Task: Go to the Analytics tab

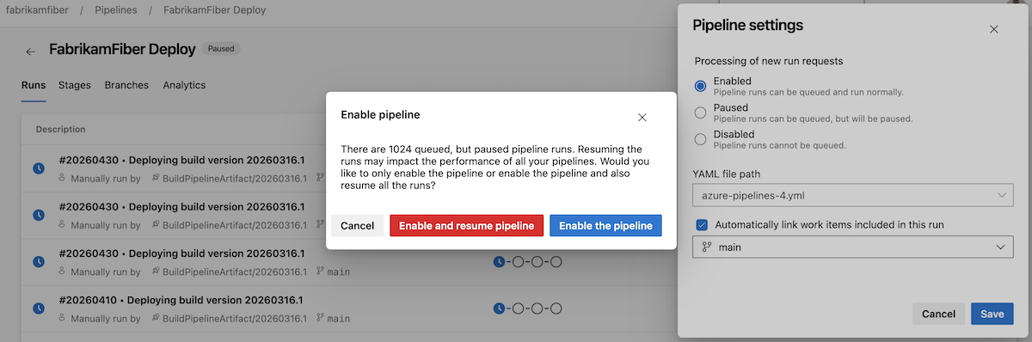Action: [x=184, y=85]
